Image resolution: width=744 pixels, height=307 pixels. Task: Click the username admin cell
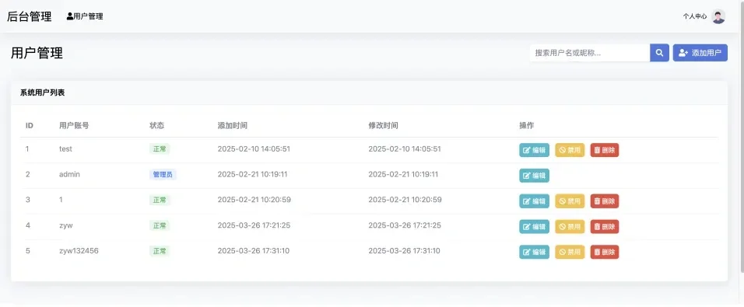(x=69, y=174)
